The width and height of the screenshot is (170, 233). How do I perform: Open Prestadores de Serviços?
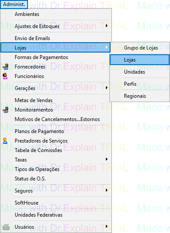tap(56, 141)
